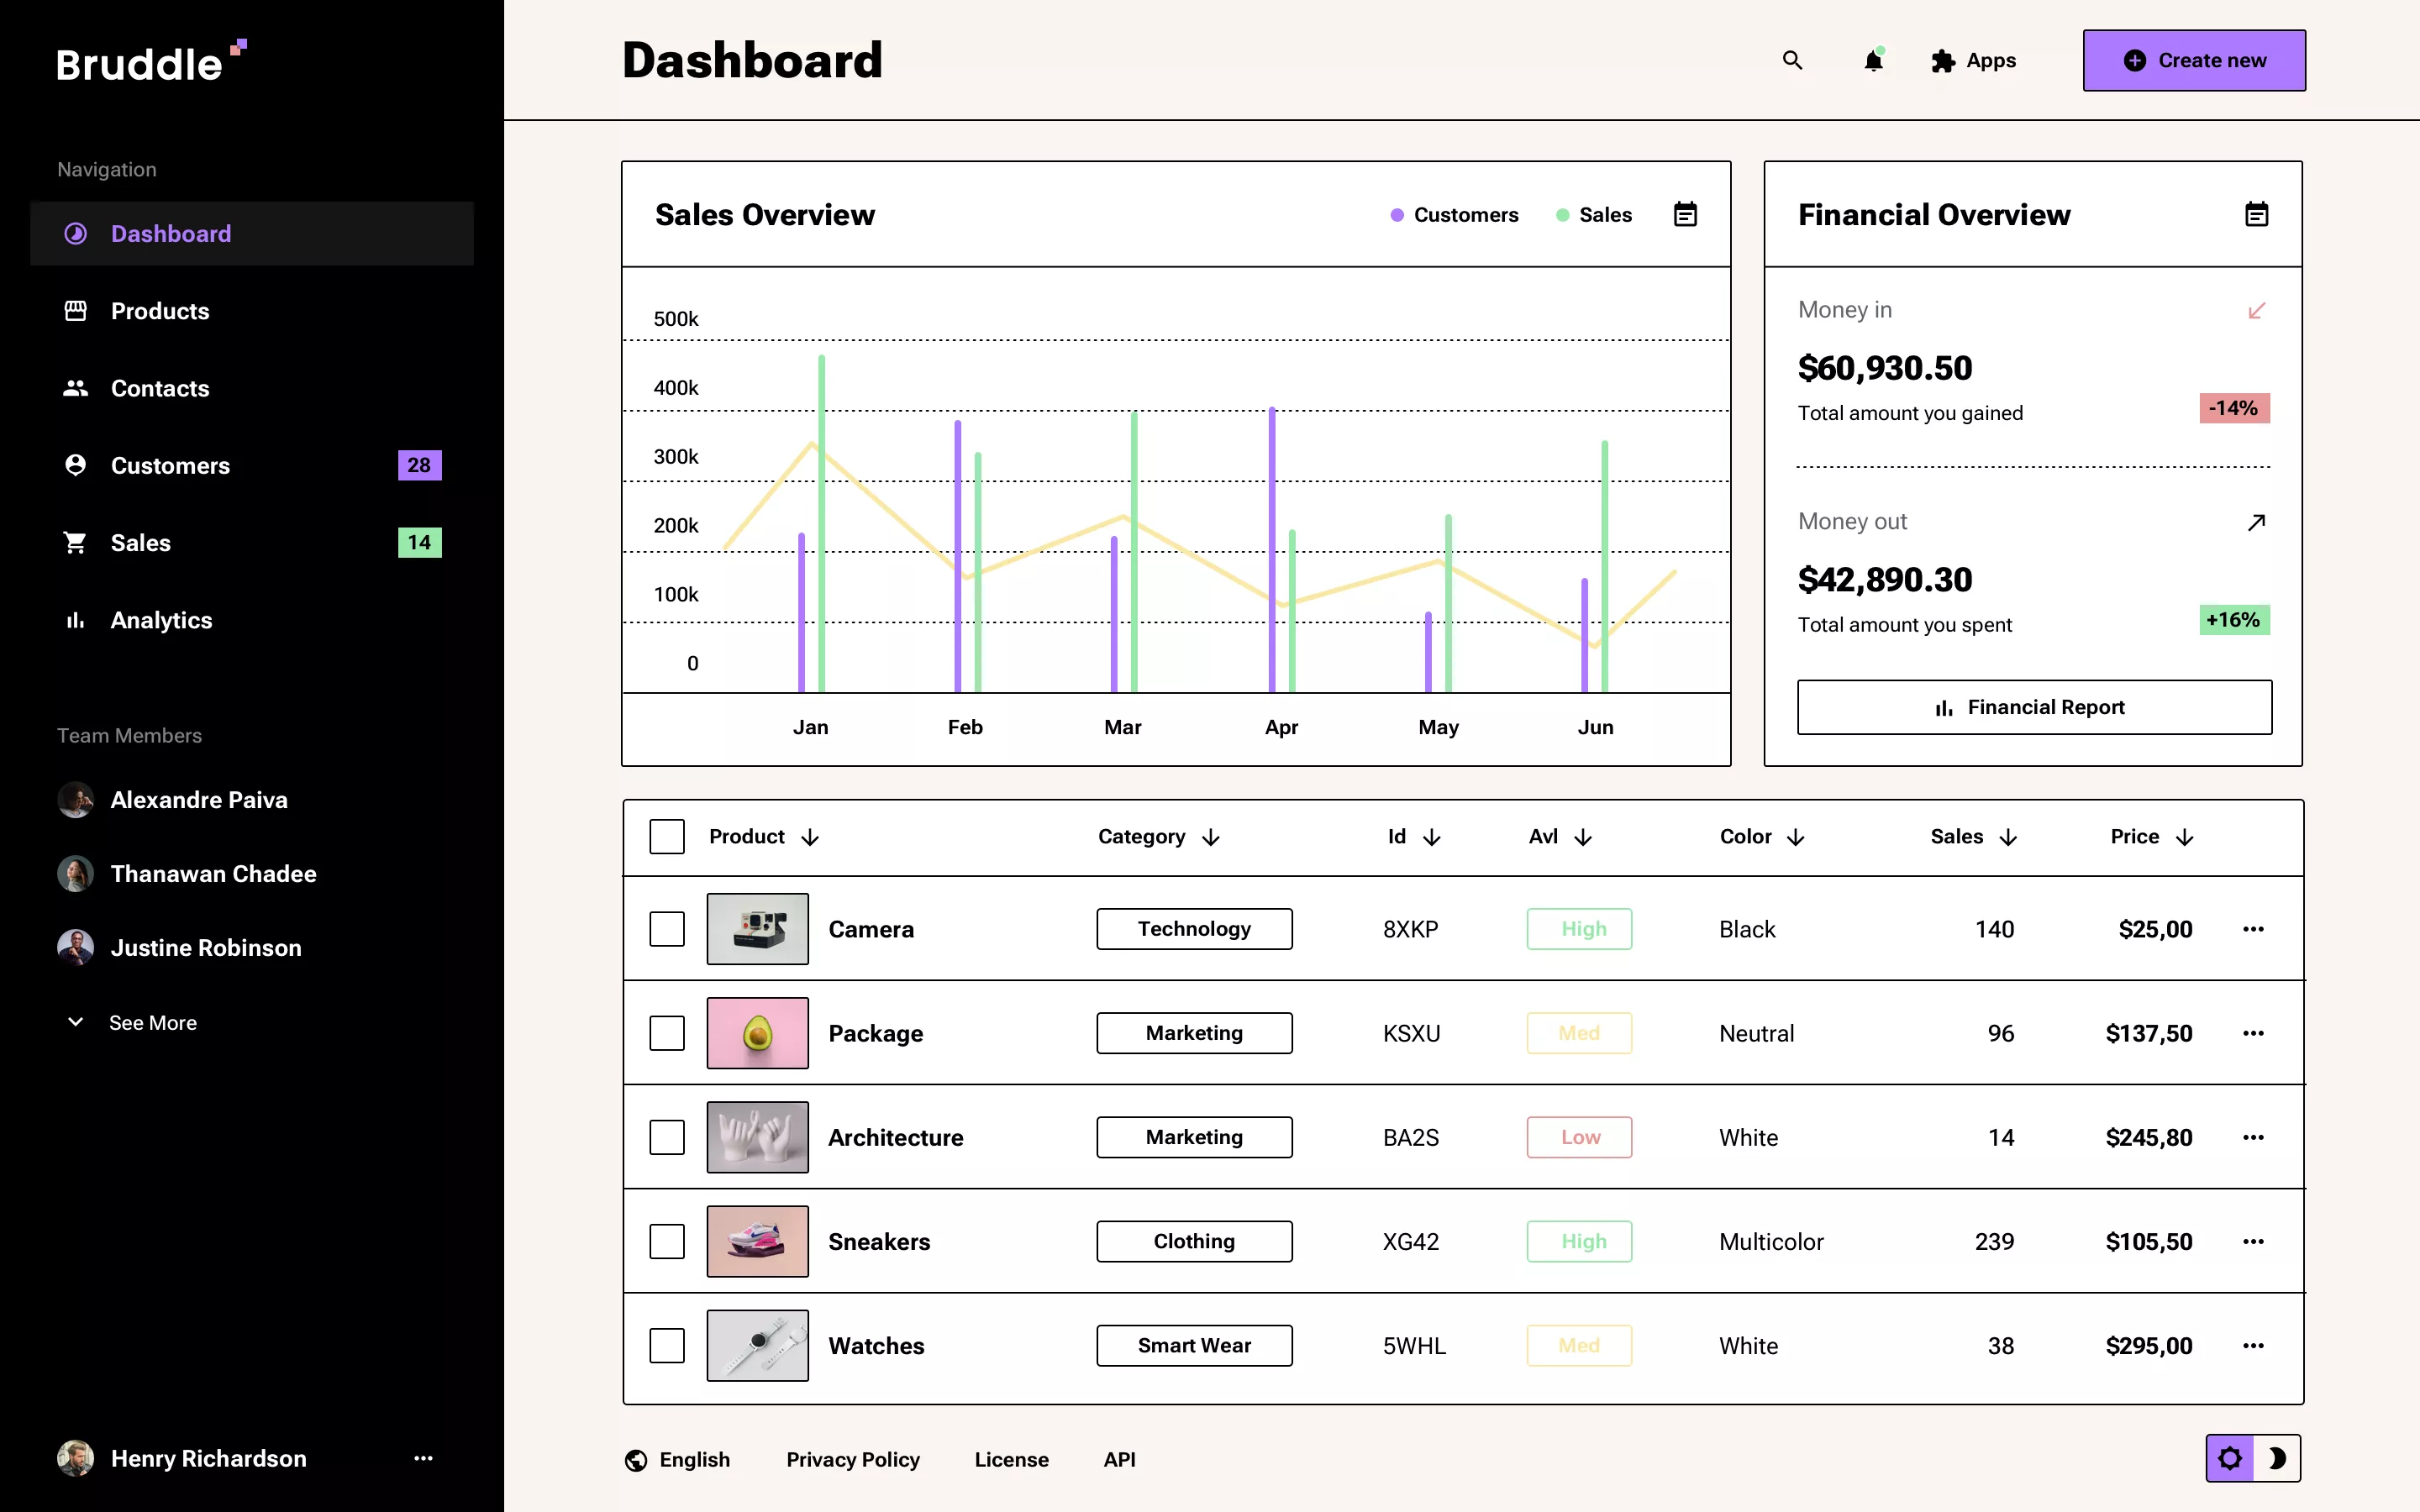Open the settings gear at bottom right

pyautogui.click(x=2231, y=1458)
